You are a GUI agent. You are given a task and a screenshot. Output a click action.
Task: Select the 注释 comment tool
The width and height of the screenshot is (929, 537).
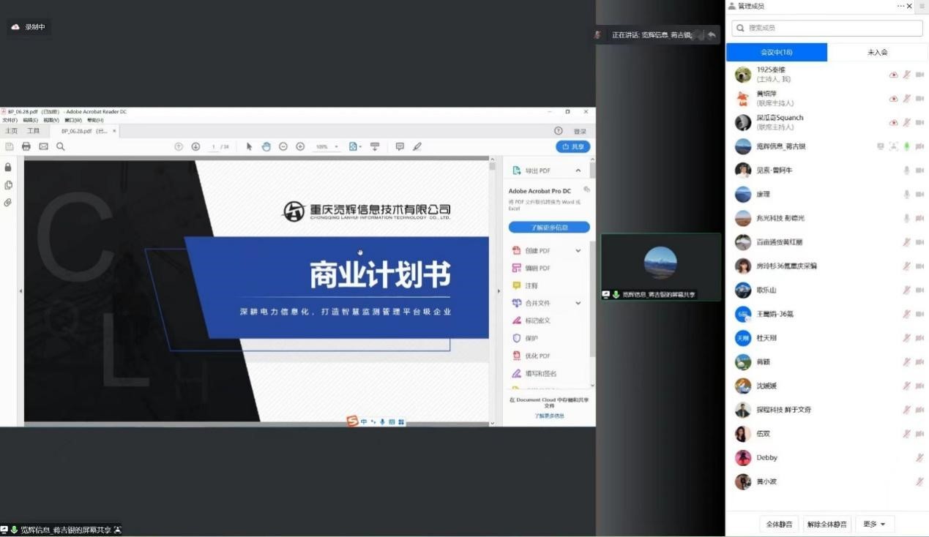pos(531,285)
